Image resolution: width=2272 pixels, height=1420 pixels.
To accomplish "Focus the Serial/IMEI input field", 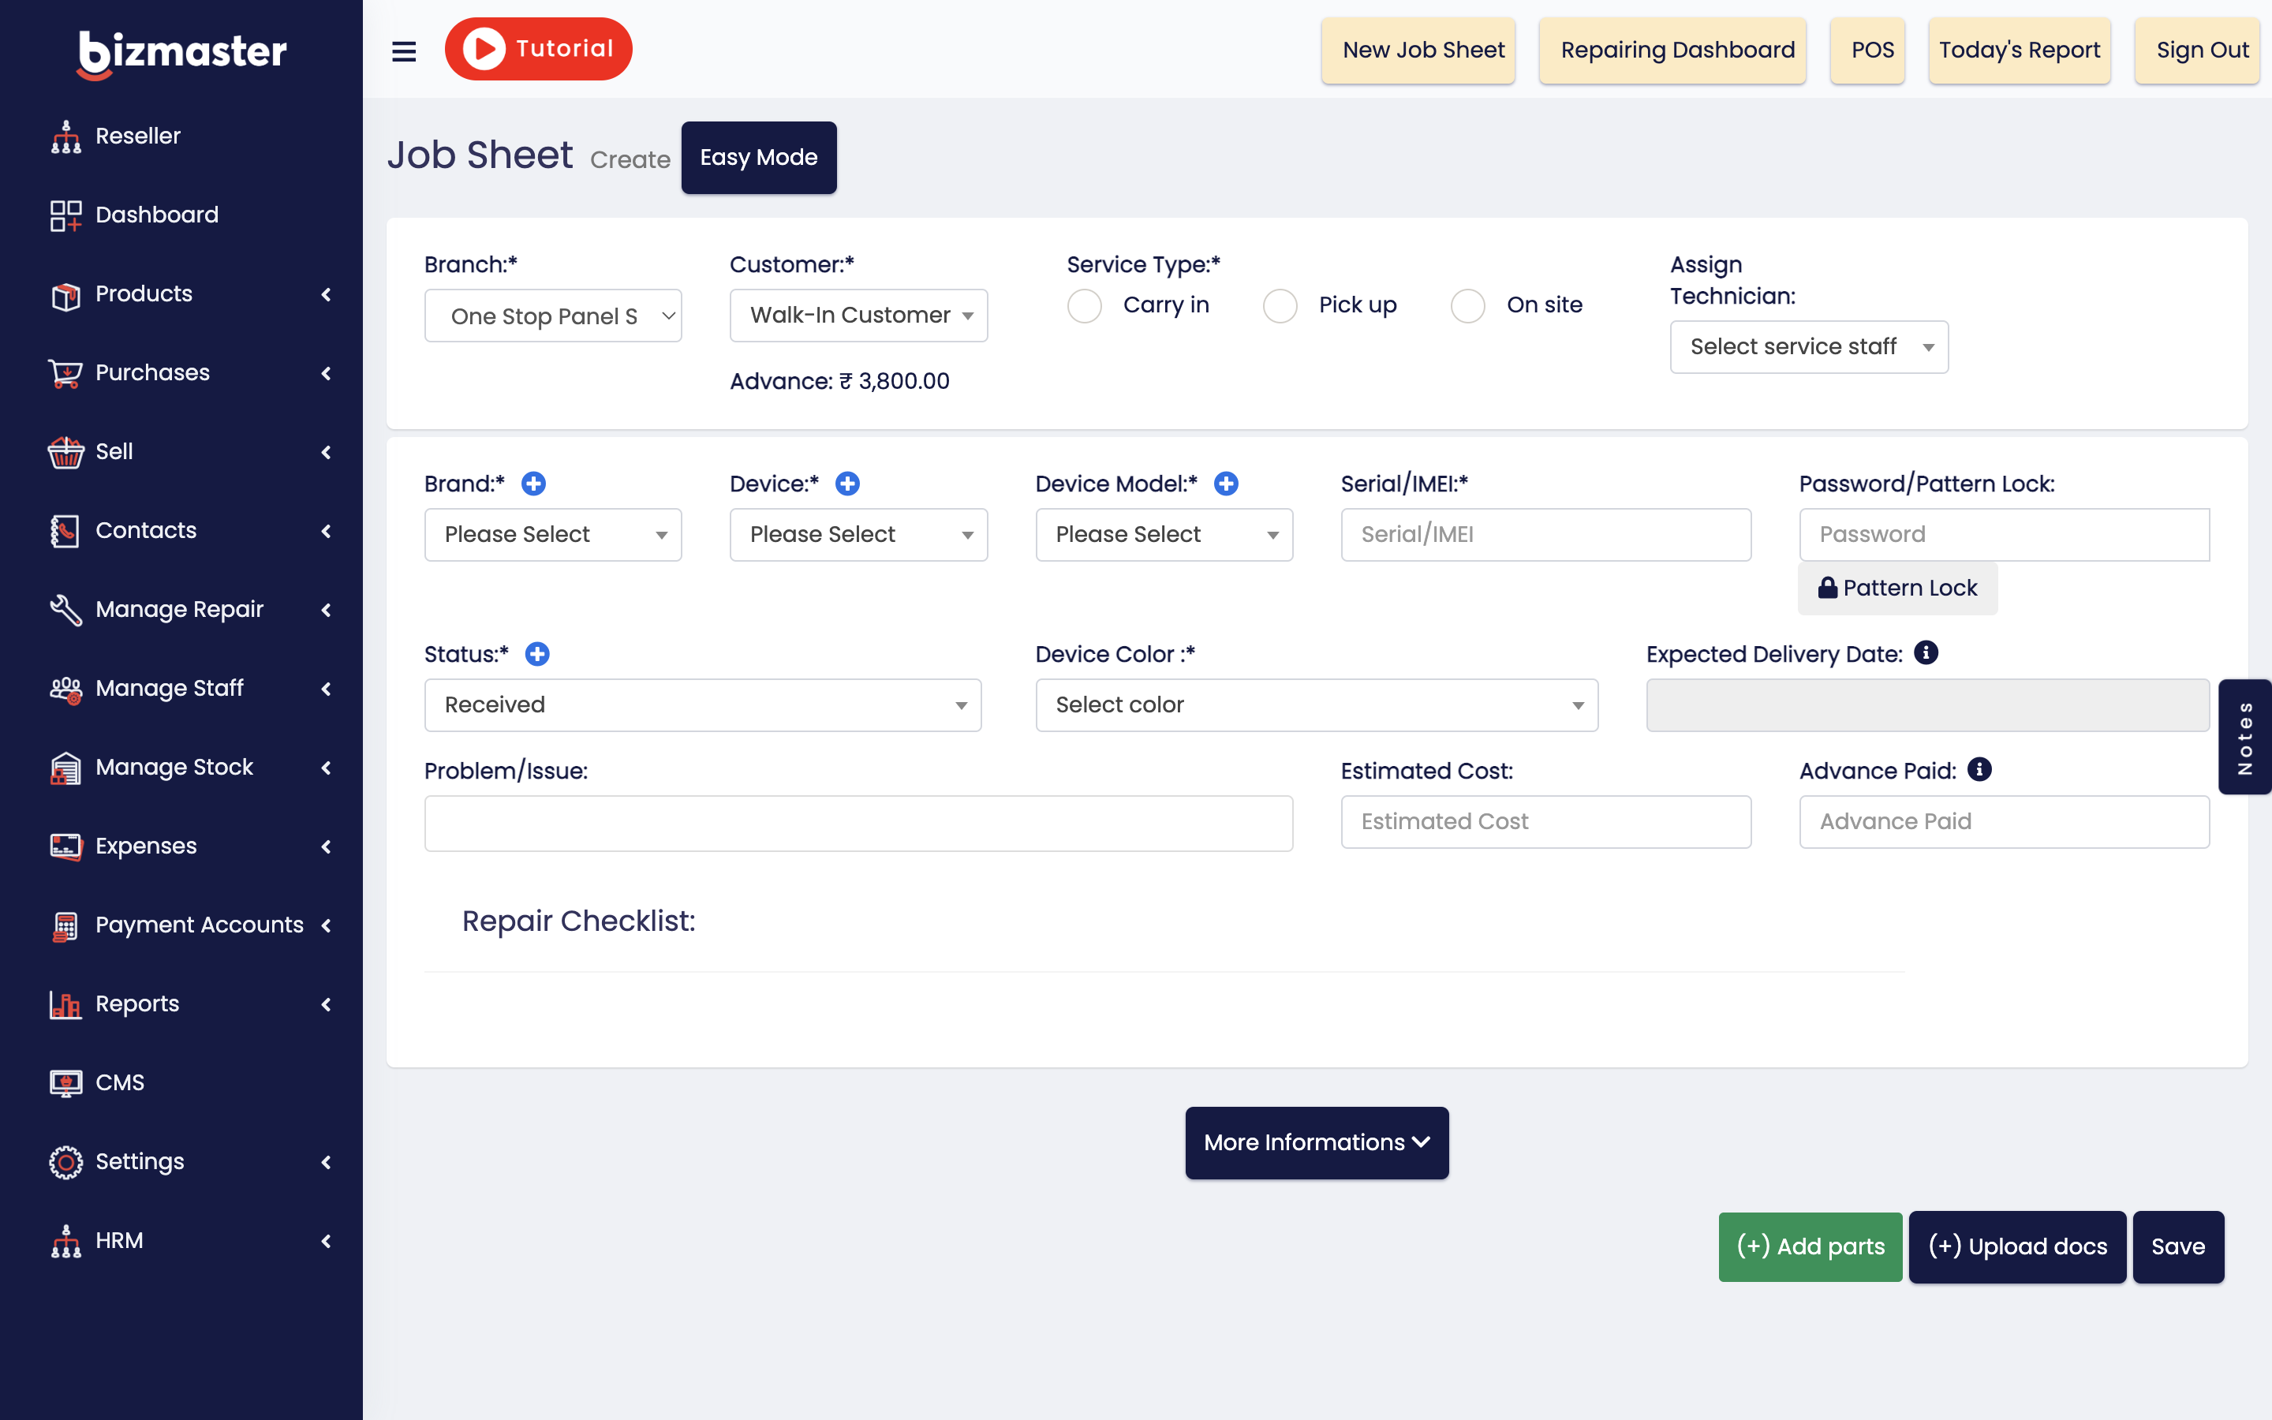I will 1546,534.
